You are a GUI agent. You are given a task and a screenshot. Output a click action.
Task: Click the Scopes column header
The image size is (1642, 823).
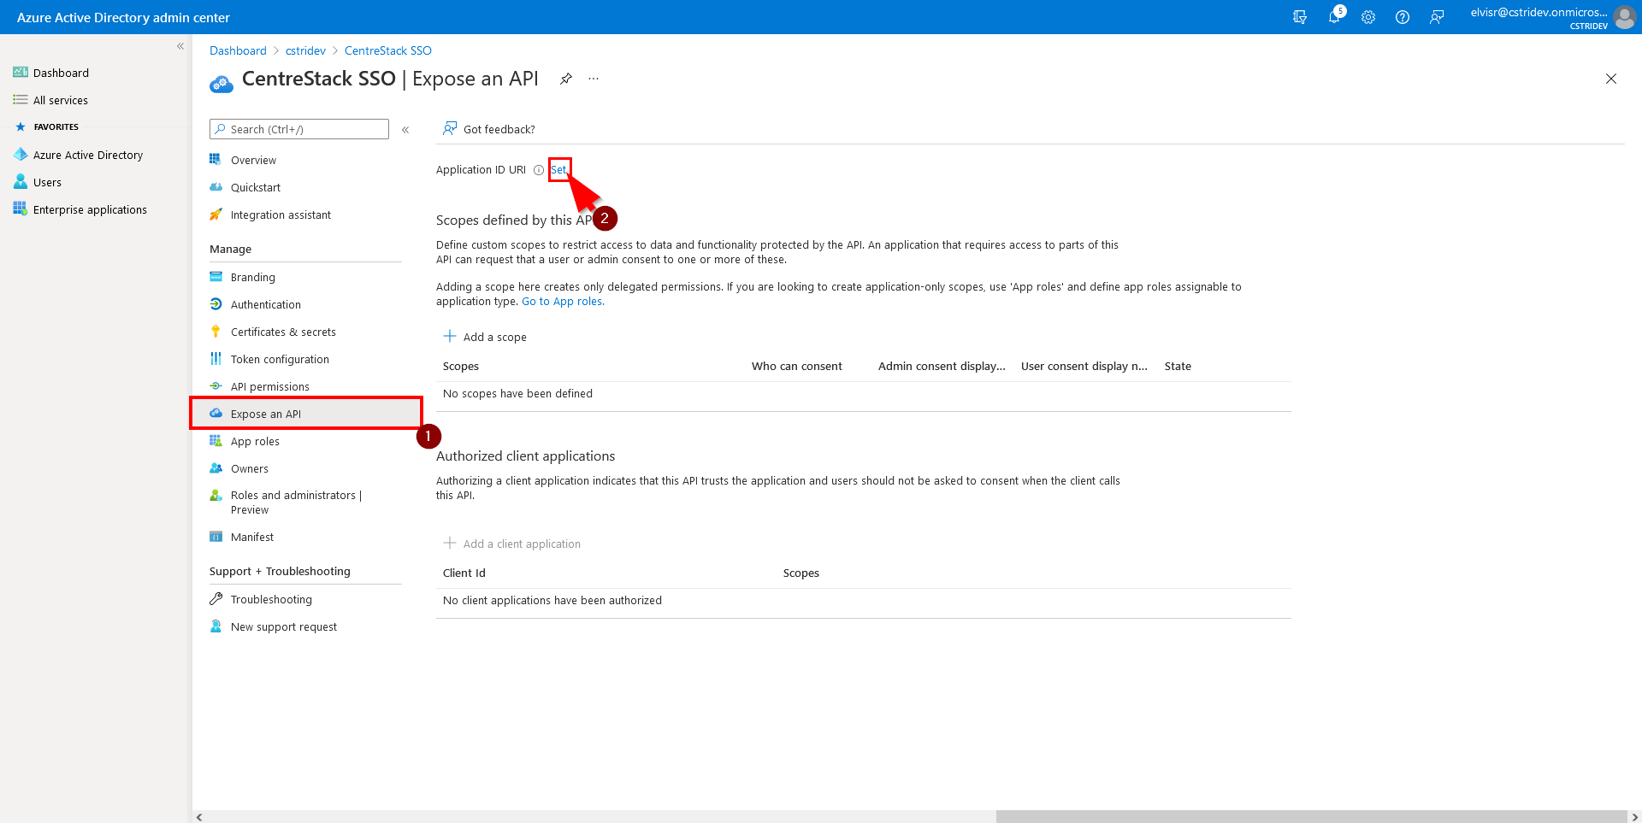(x=461, y=366)
